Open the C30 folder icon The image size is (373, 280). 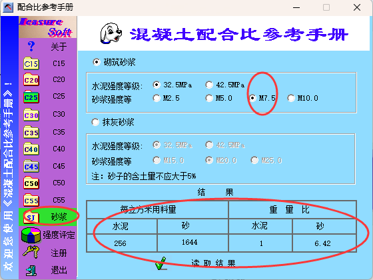pos(31,115)
